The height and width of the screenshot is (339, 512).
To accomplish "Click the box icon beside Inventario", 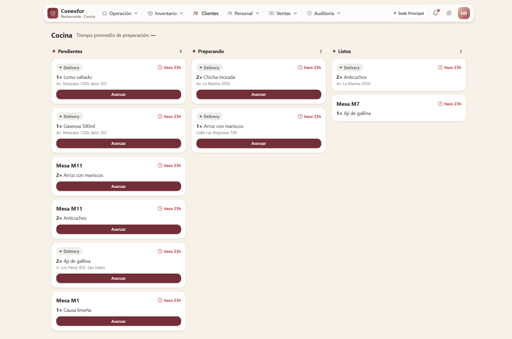I will pos(150,13).
